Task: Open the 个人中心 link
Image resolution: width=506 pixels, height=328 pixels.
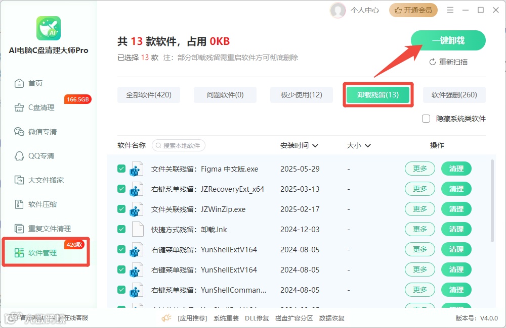Action: [365, 10]
